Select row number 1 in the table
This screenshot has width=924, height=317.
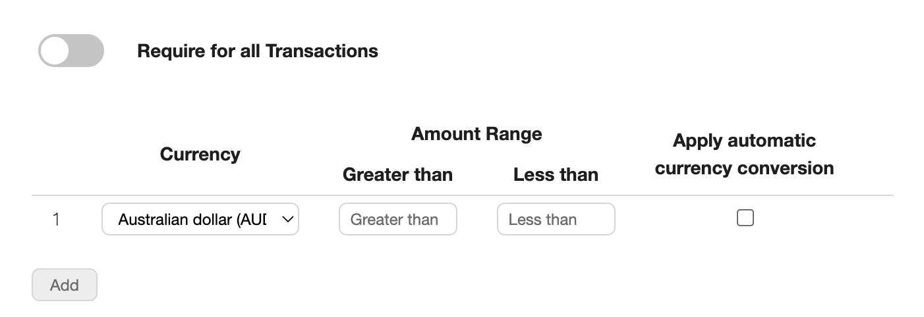(56, 219)
